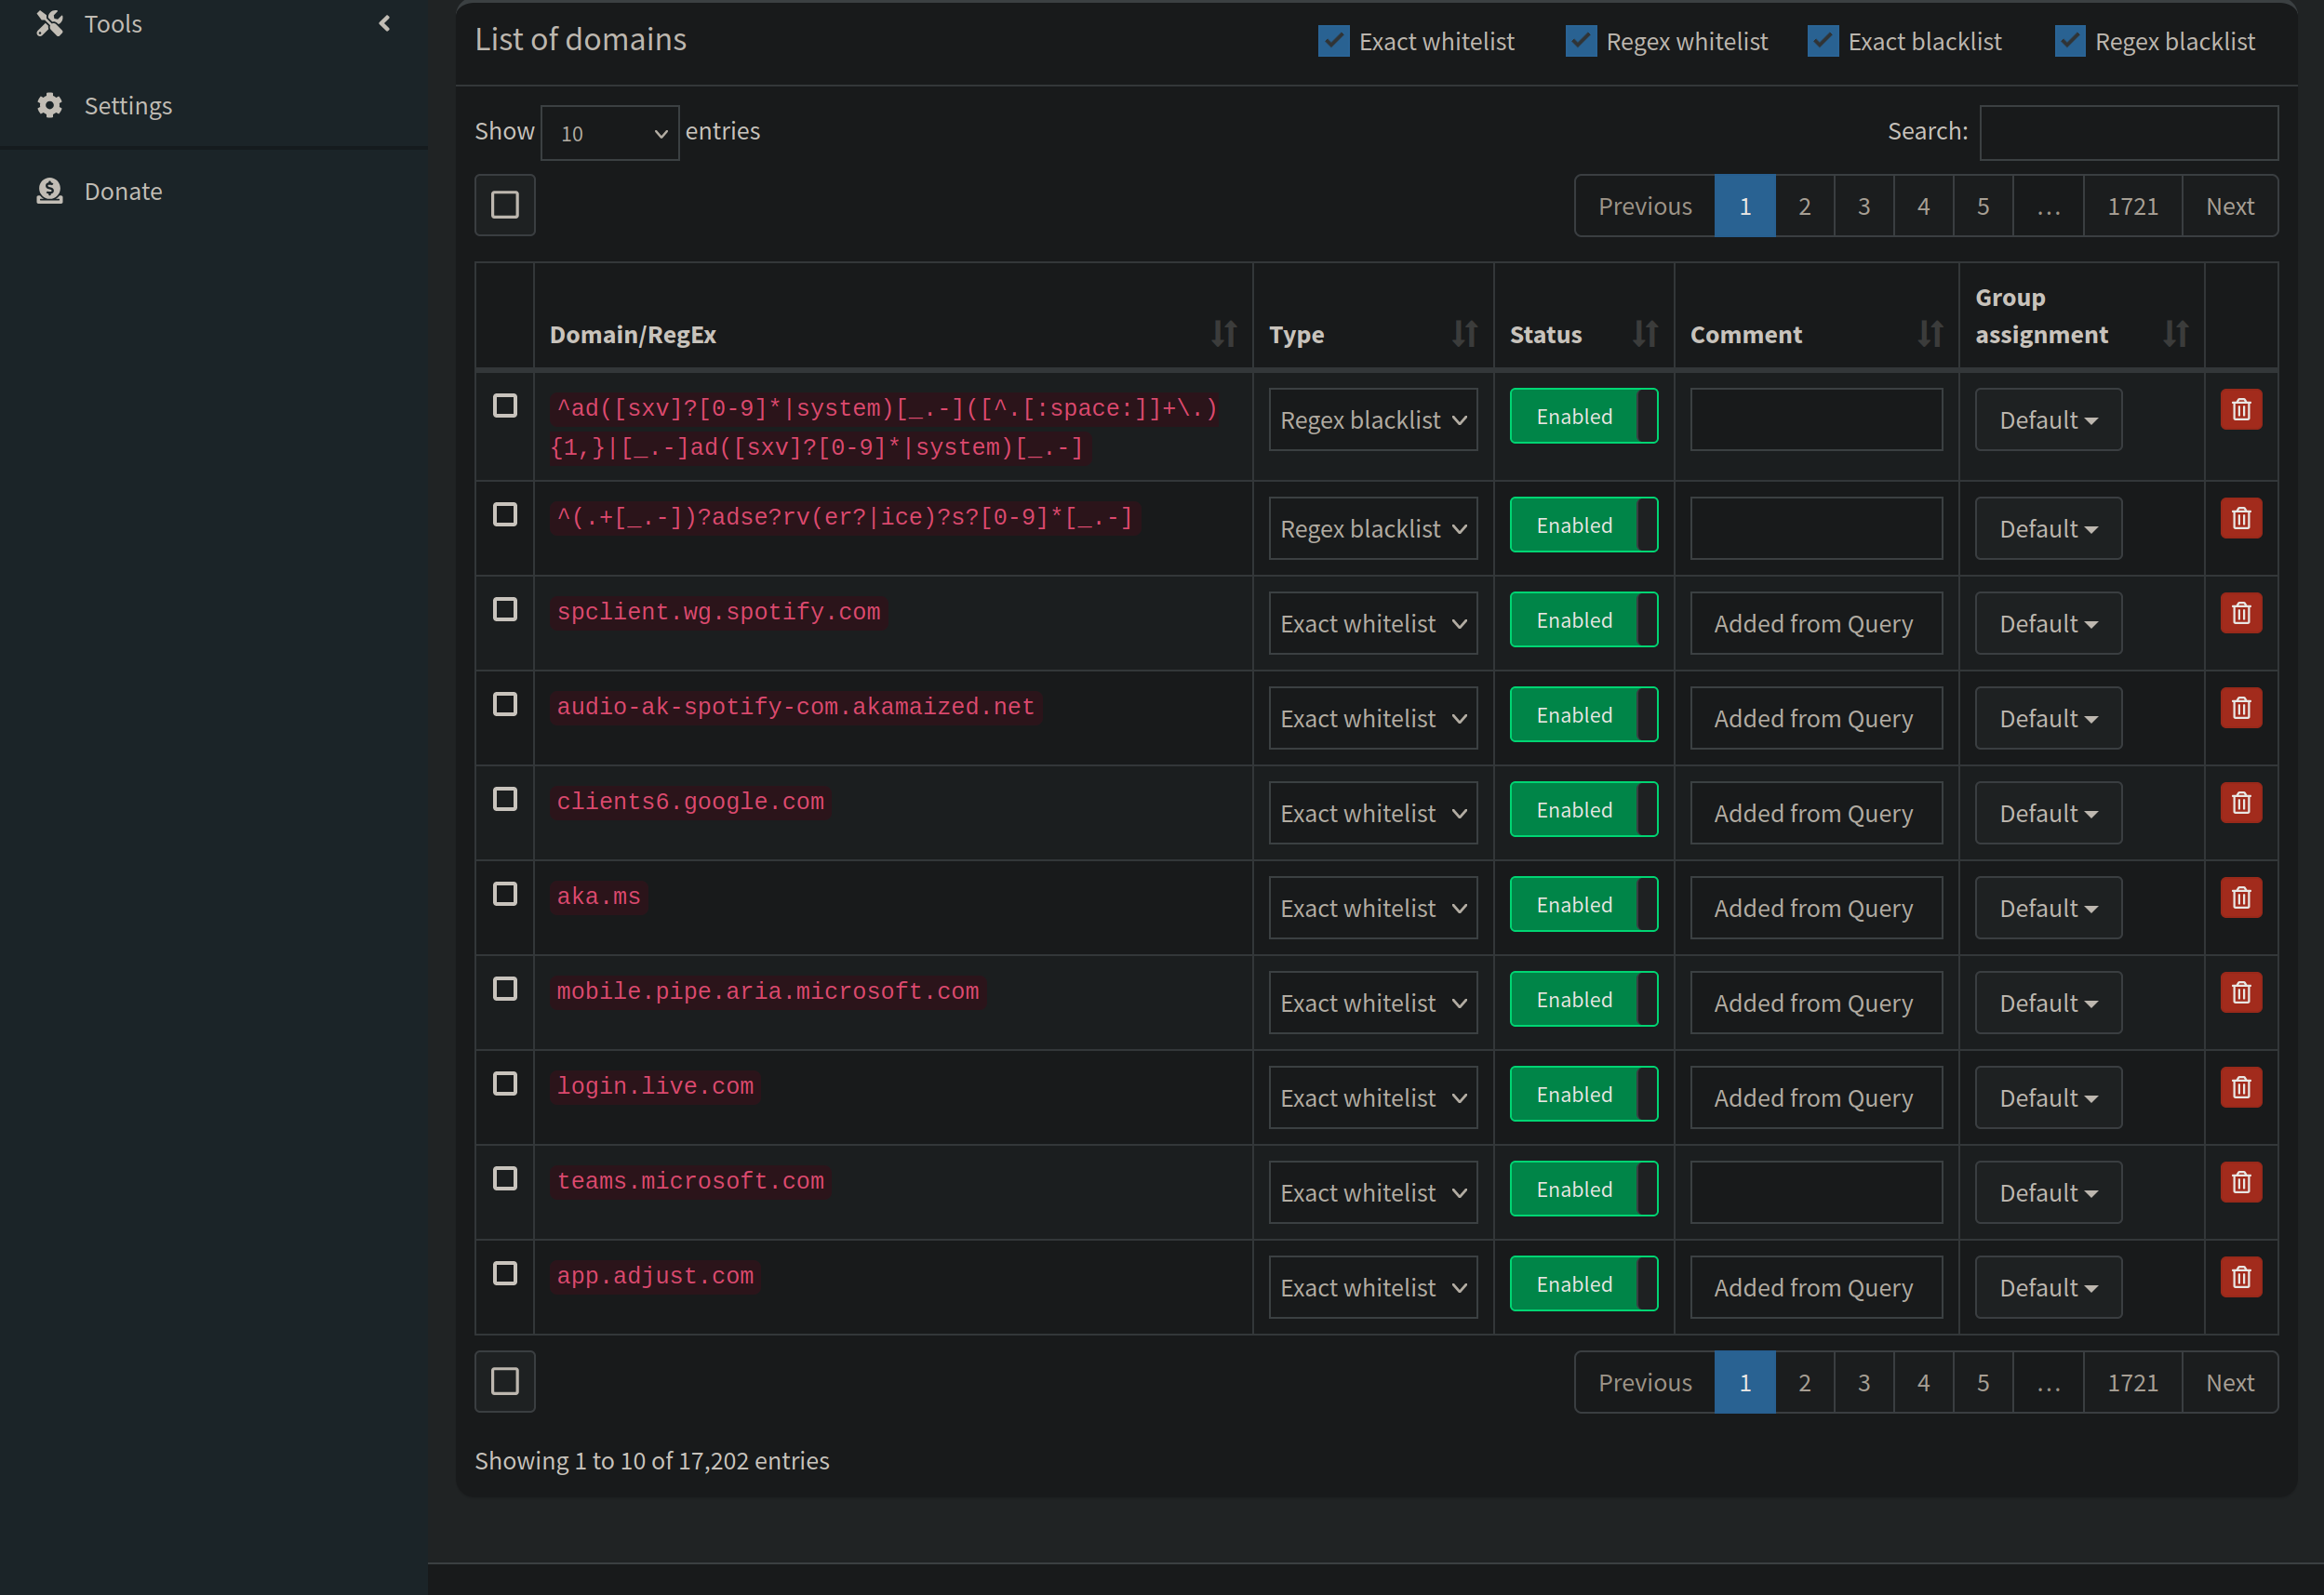
Task: Uncheck the Exact whitelist filter
Action: click(x=1333, y=41)
